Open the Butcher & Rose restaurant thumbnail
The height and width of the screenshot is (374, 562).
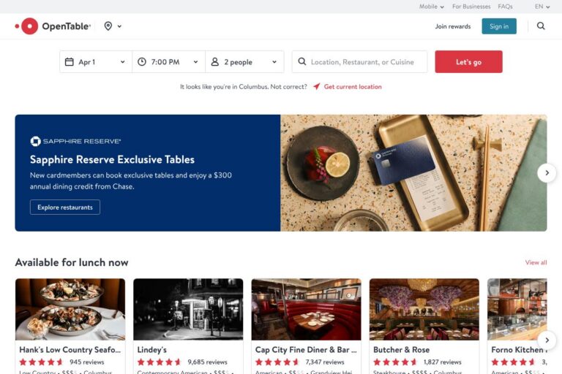coord(424,309)
